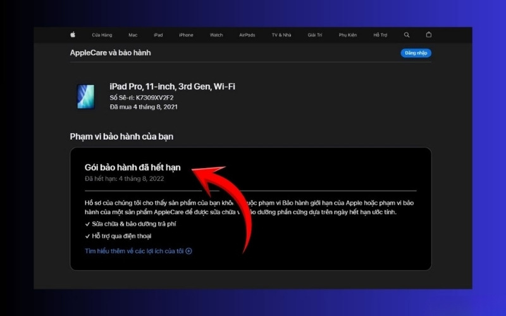The image size is (506, 316).
Task: Click the Đăng nhập button
Action: tap(416, 53)
